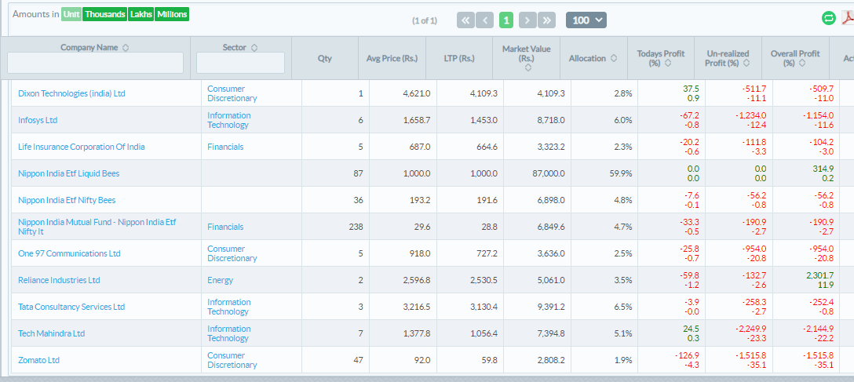
Task: Click Information Technology sector for Tech Mahindra
Action: click(228, 333)
